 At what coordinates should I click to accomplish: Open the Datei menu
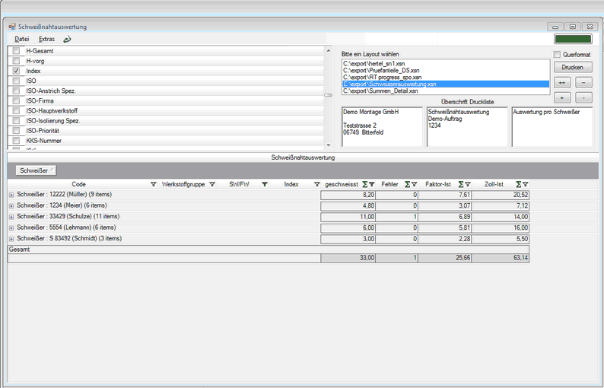coord(21,39)
